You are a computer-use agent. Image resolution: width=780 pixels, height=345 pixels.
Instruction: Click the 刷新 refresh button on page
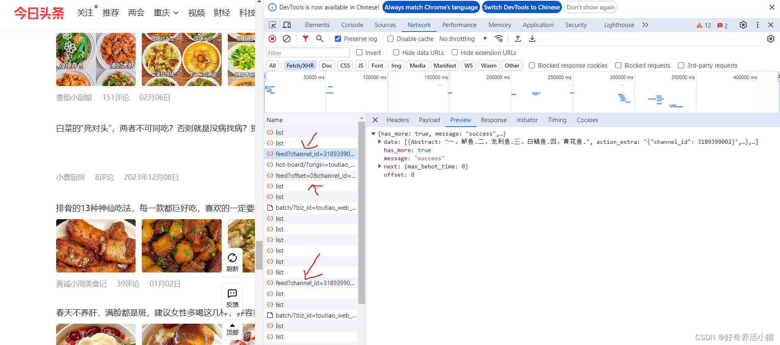(x=232, y=262)
